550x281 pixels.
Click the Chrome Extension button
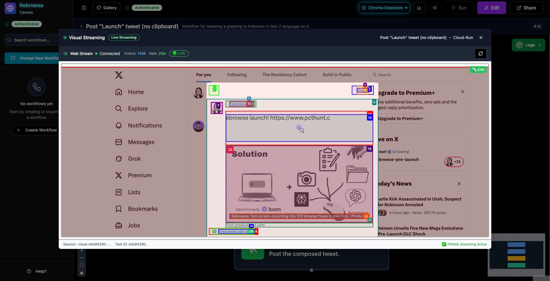pos(384,8)
